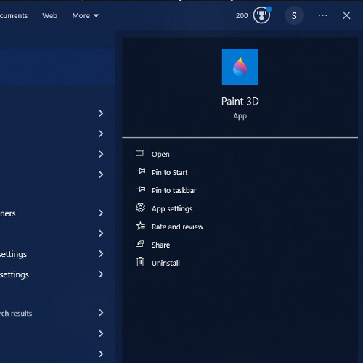Screen dimensions: 363x363
Task: Expand chevron beside 'rch results' row
Action: coord(101,313)
